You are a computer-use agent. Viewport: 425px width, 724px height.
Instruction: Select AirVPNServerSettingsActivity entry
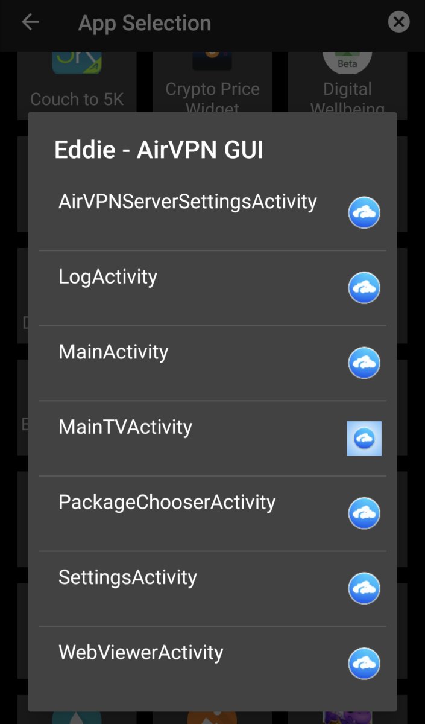tap(187, 202)
